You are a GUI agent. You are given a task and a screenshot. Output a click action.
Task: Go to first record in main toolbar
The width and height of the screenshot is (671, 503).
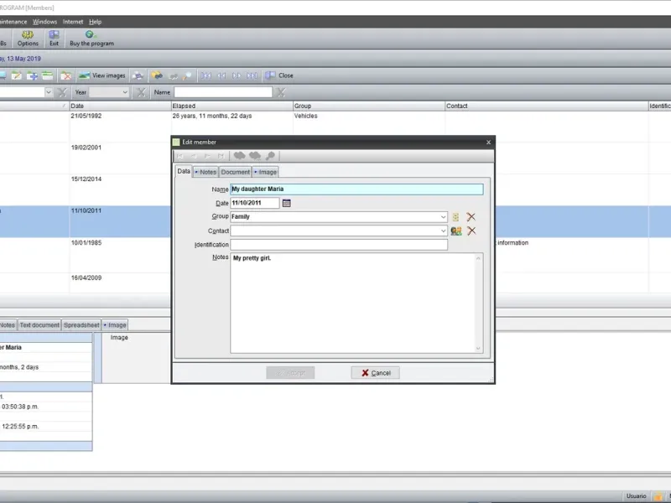click(205, 75)
